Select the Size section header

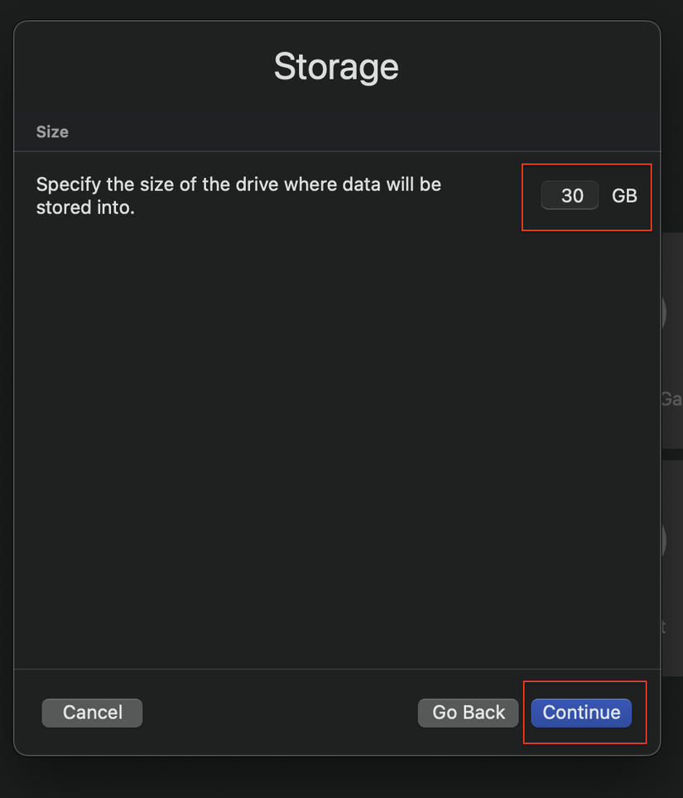click(52, 132)
